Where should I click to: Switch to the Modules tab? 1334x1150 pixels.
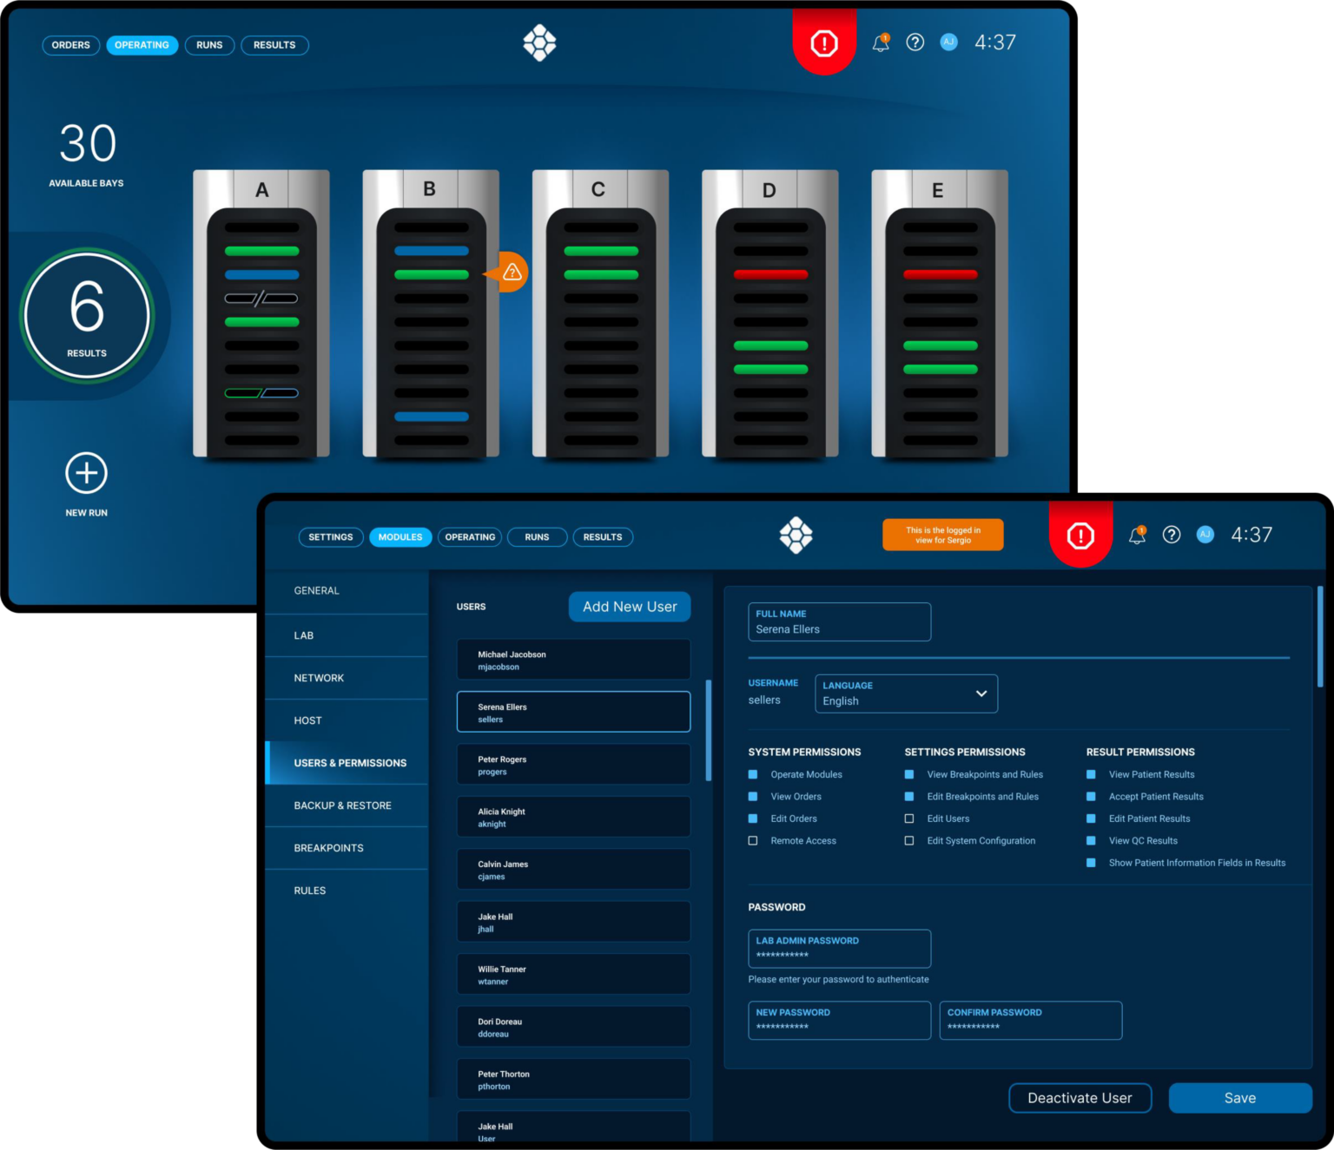[x=400, y=537]
